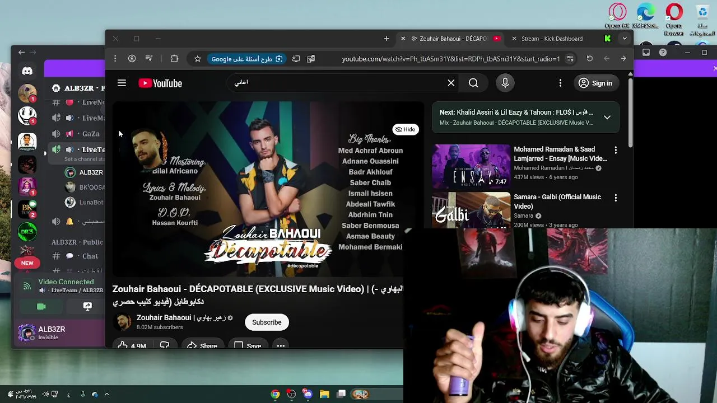Open YouTube settings three-dot menu
This screenshot has height=403, width=717.
coord(560,83)
